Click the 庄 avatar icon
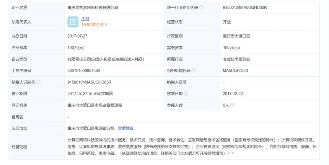The height and width of the screenshot is (165, 329). click(x=73, y=22)
